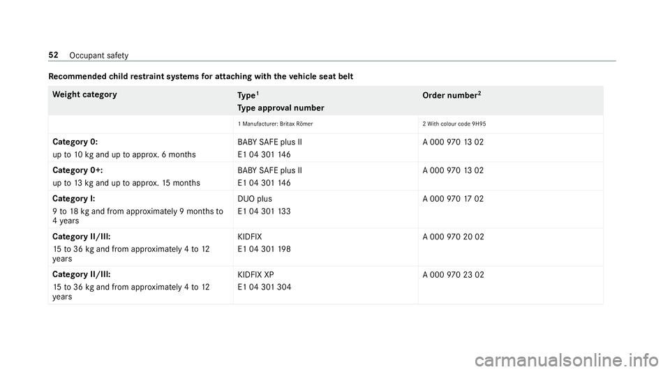Select the Weight category column header

tap(84, 94)
